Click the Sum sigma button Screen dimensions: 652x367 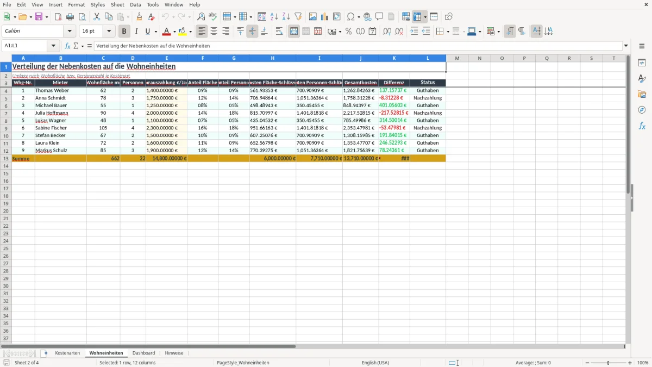click(76, 46)
